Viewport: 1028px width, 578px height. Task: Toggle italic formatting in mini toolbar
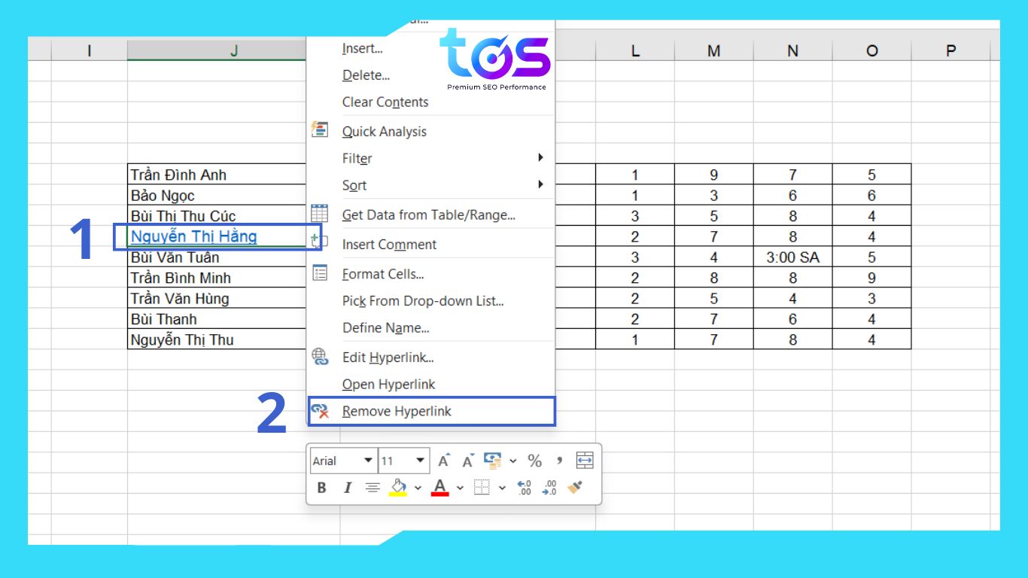pyautogui.click(x=348, y=488)
